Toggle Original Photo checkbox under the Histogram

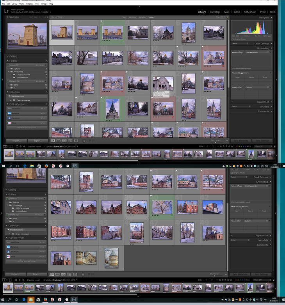(233, 39)
